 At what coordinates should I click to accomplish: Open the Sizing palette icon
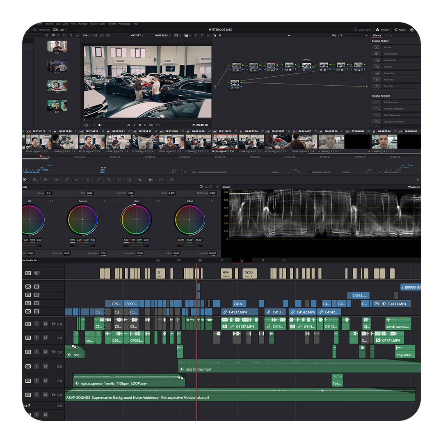161,180
